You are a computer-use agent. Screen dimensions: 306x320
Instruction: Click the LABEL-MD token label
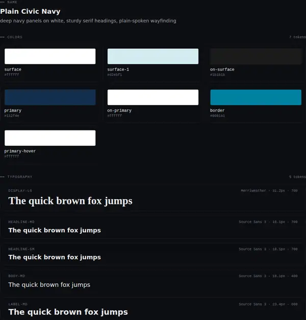tap(18, 304)
